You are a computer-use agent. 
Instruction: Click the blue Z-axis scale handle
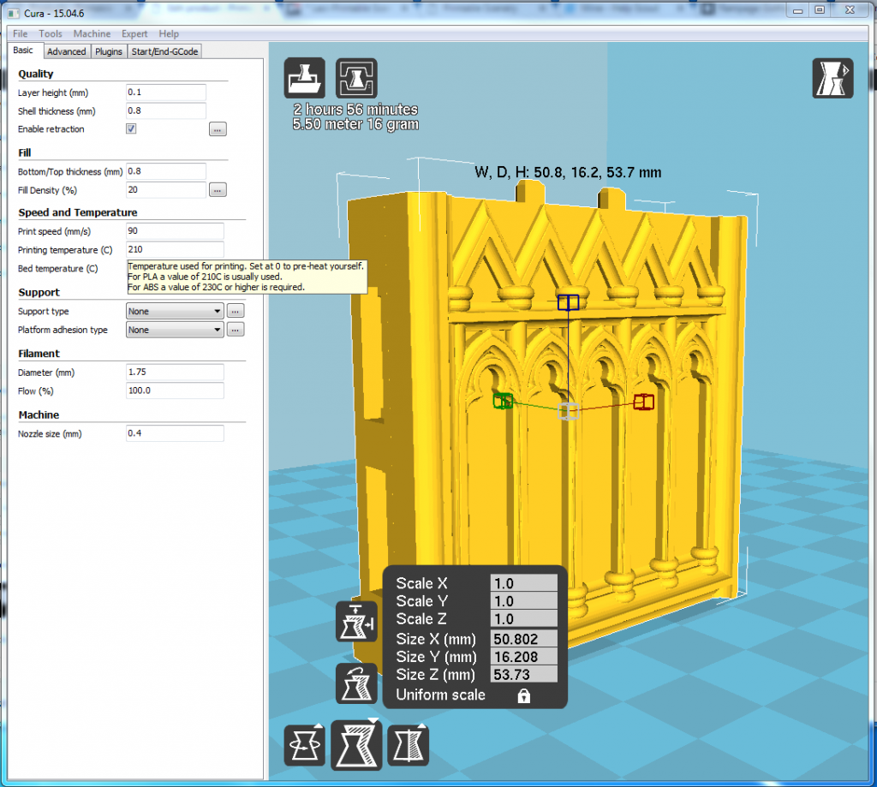(x=568, y=302)
